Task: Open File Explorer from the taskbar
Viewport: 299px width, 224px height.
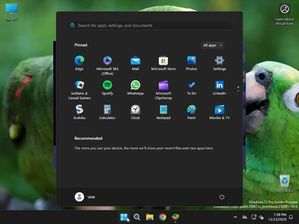Action: click(x=150, y=217)
